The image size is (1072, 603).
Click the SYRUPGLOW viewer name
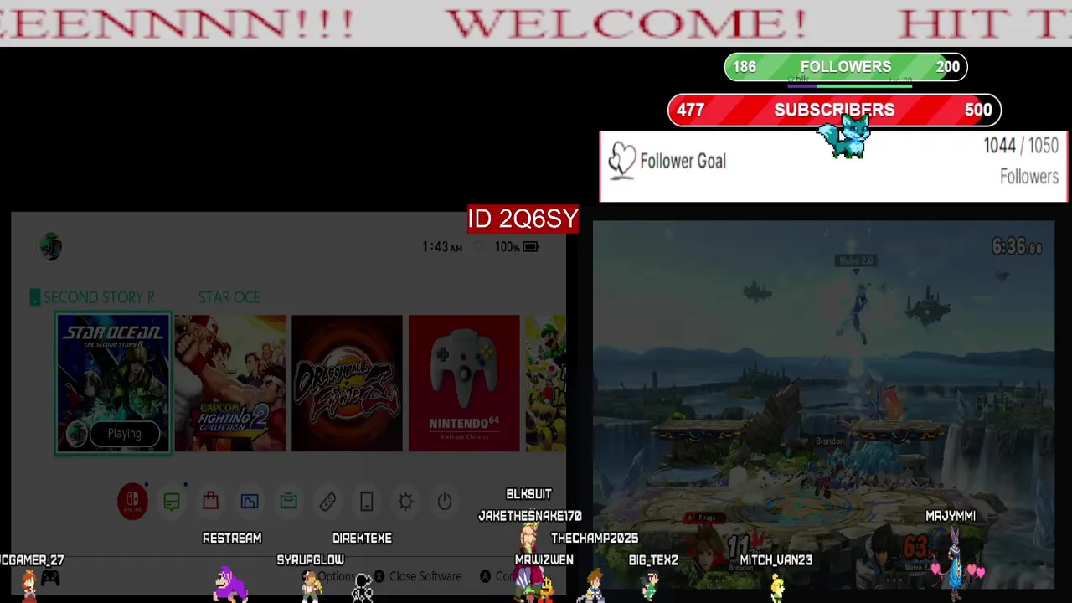[311, 559]
